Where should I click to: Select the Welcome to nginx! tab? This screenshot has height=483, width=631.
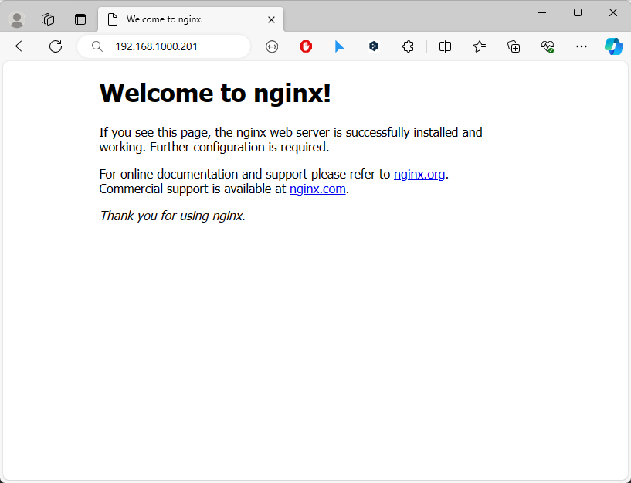(190, 19)
